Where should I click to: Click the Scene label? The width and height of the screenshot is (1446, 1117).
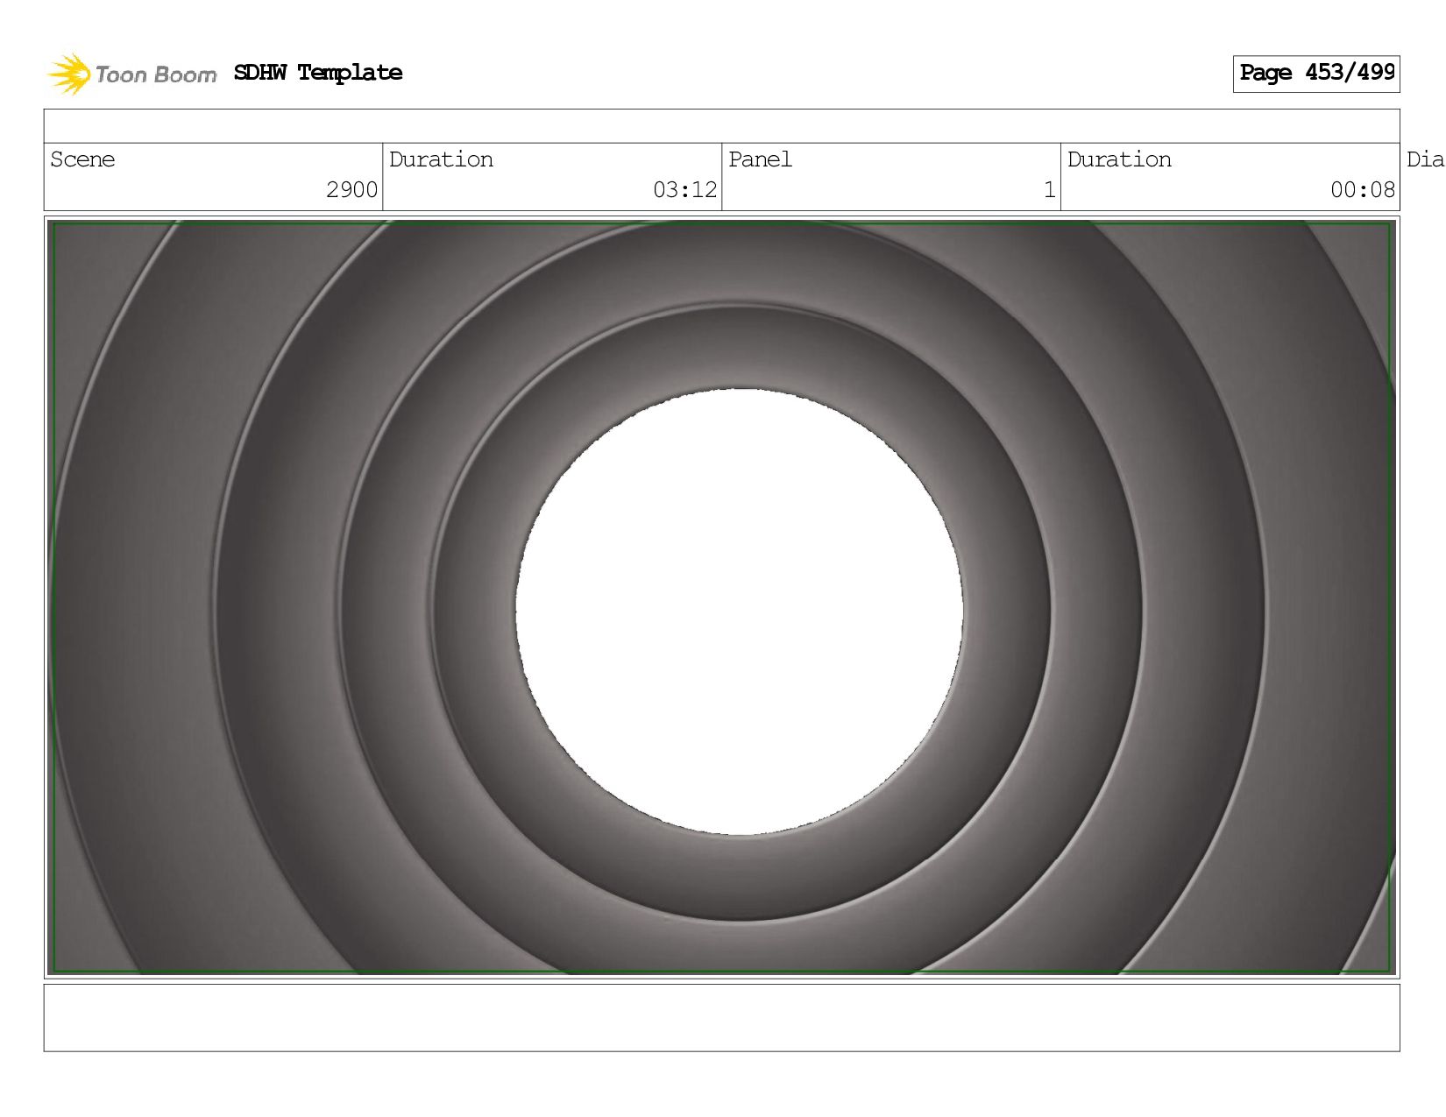pyautogui.click(x=82, y=159)
